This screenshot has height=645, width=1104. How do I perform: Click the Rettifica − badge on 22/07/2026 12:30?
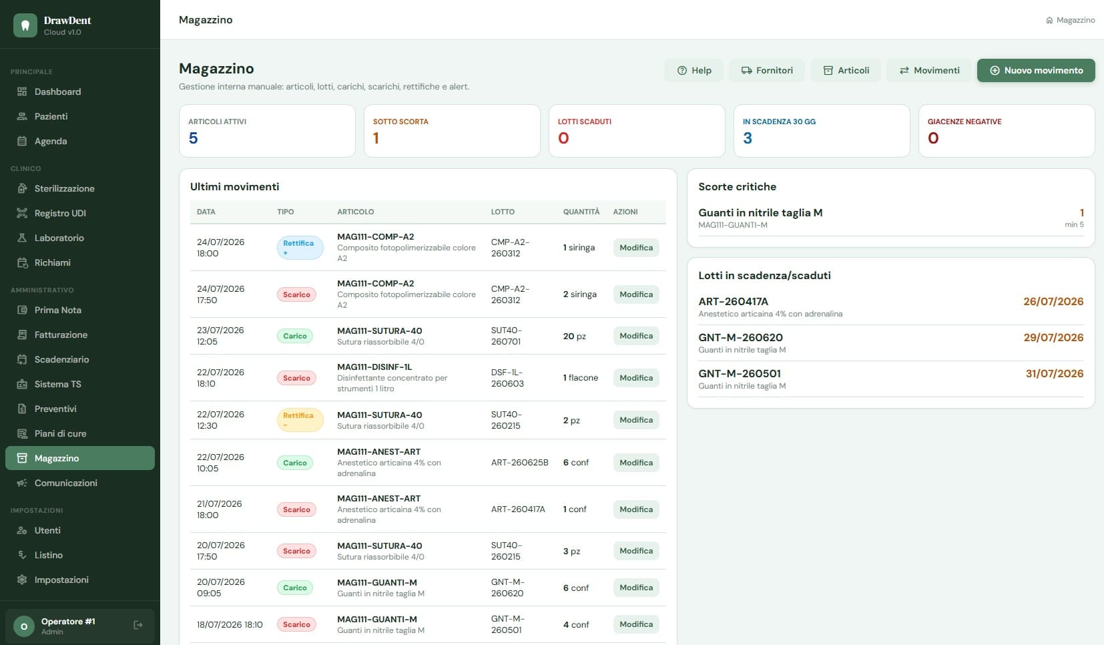tap(300, 420)
